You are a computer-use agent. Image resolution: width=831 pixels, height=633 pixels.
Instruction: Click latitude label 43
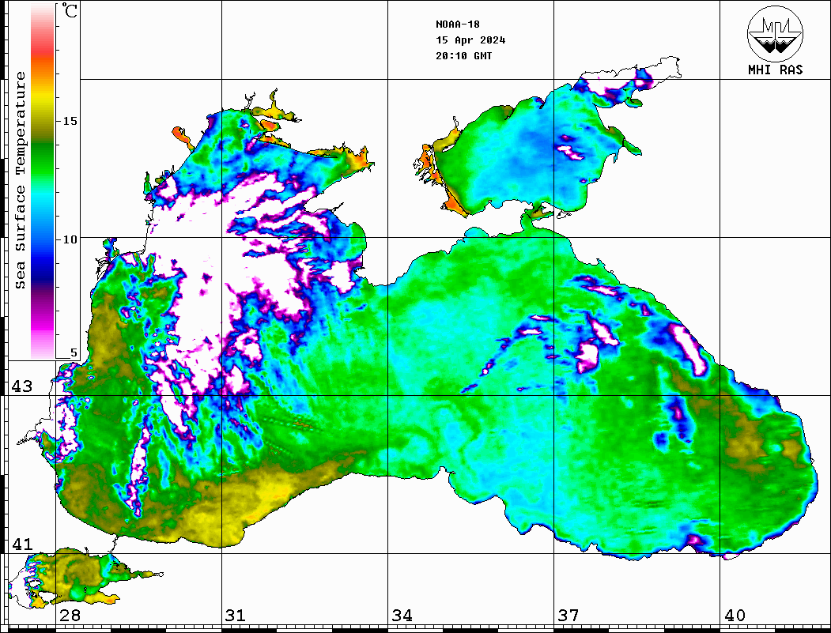(x=22, y=386)
